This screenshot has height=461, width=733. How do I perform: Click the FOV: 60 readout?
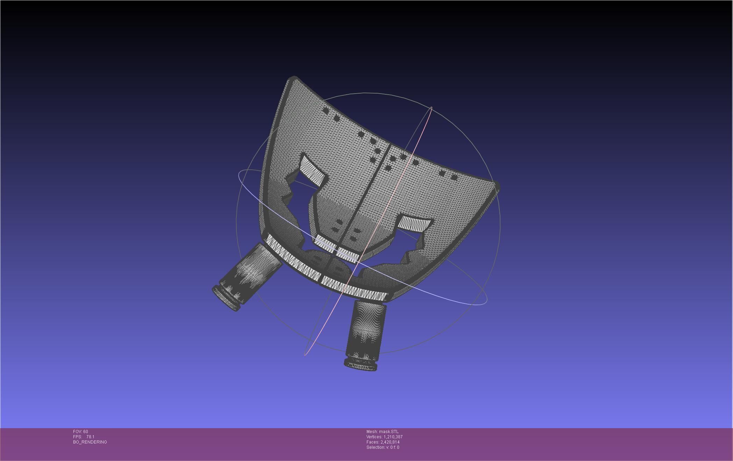coord(80,432)
